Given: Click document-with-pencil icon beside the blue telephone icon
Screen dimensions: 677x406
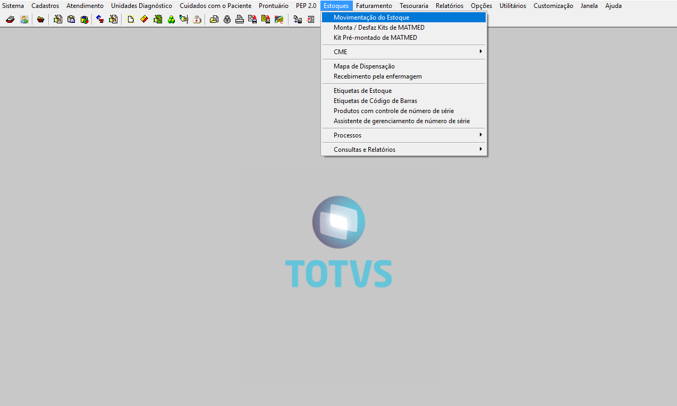Looking at the screenshot, I should pyautogui.click(x=113, y=20).
